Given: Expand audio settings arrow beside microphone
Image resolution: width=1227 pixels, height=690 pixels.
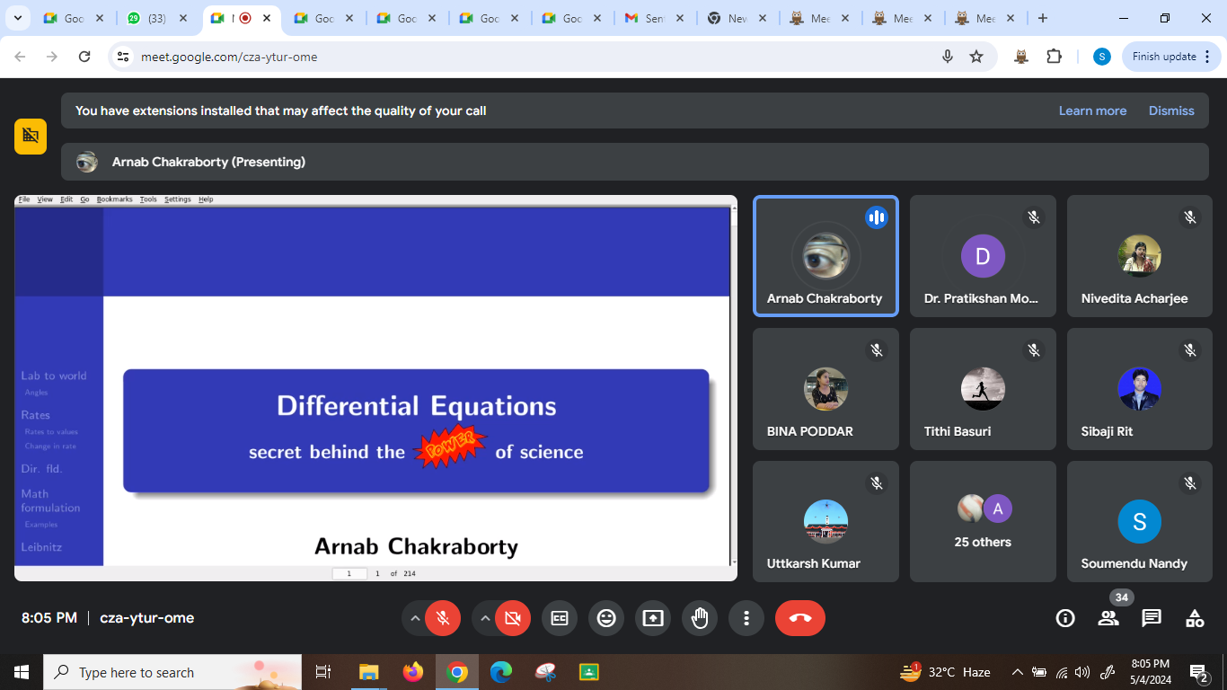Looking at the screenshot, I should click(415, 618).
